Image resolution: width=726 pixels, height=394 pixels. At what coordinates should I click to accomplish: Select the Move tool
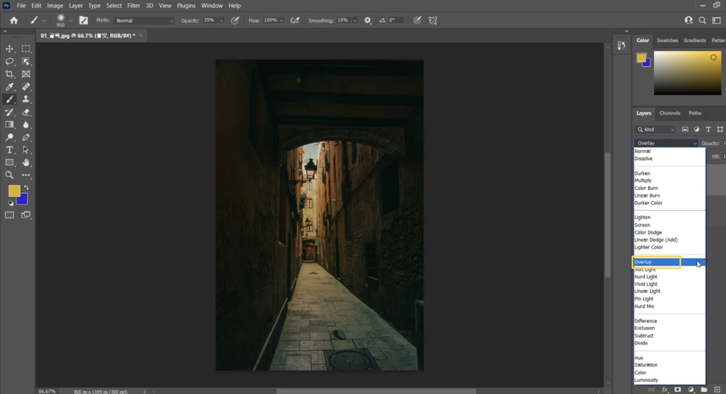tap(9, 49)
